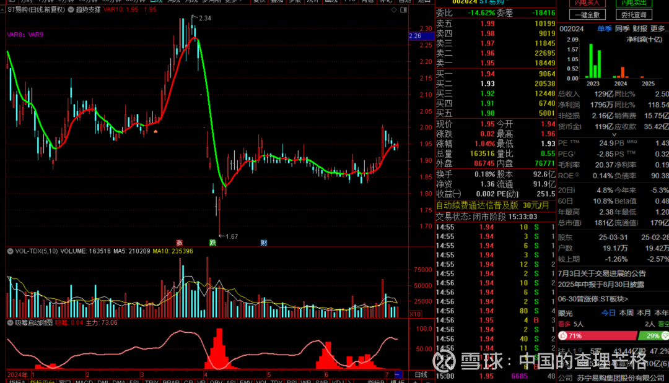
Task: Click the 2.26 price marker on the axis
Action: [x=421, y=36]
